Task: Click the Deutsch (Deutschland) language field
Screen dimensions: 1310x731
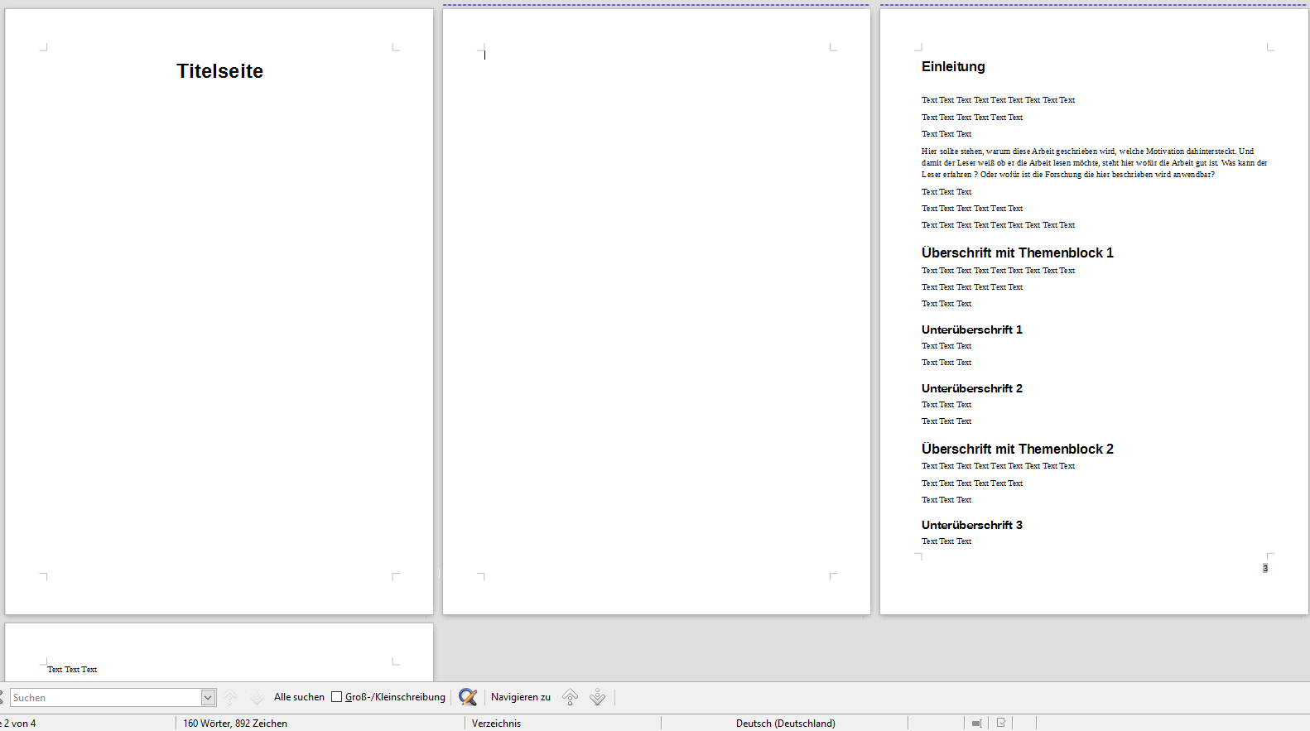Action: point(785,723)
